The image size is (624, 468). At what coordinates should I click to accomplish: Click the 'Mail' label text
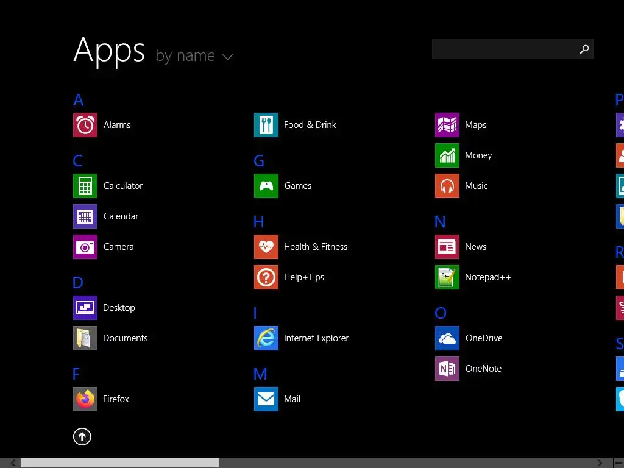pos(292,399)
